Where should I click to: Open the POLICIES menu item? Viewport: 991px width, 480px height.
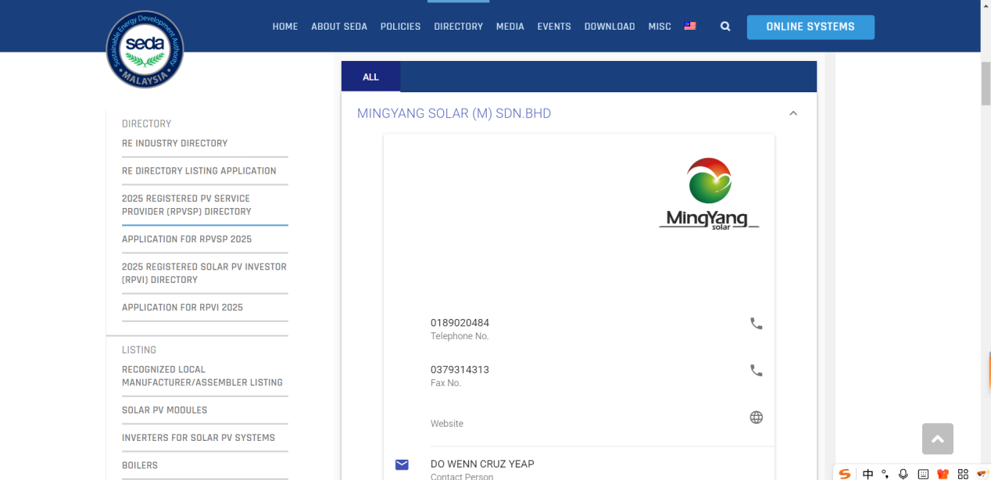(400, 27)
